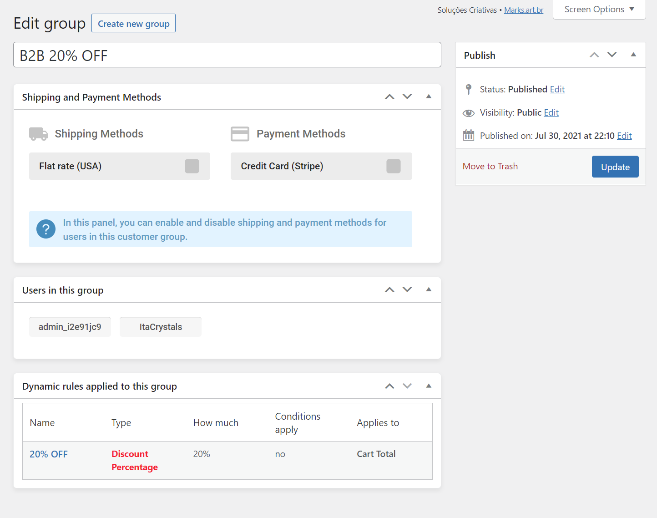
Task: Click the payment credit card icon
Action: 240,134
